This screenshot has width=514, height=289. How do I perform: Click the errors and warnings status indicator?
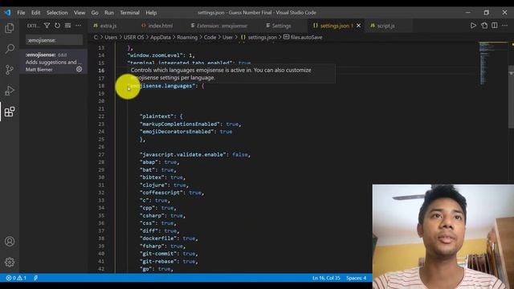point(16,278)
